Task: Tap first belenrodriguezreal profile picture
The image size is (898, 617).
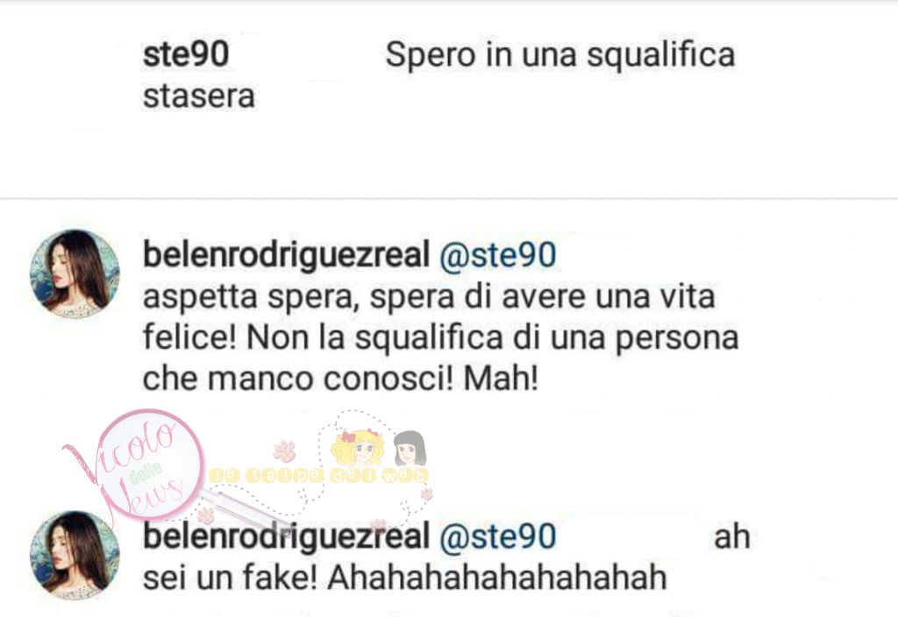Action: pos(75,273)
